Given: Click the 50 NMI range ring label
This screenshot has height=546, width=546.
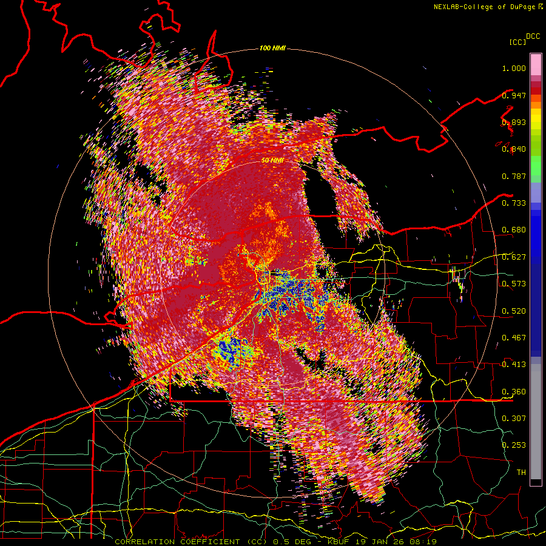Looking at the screenshot, I should coord(272,161).
